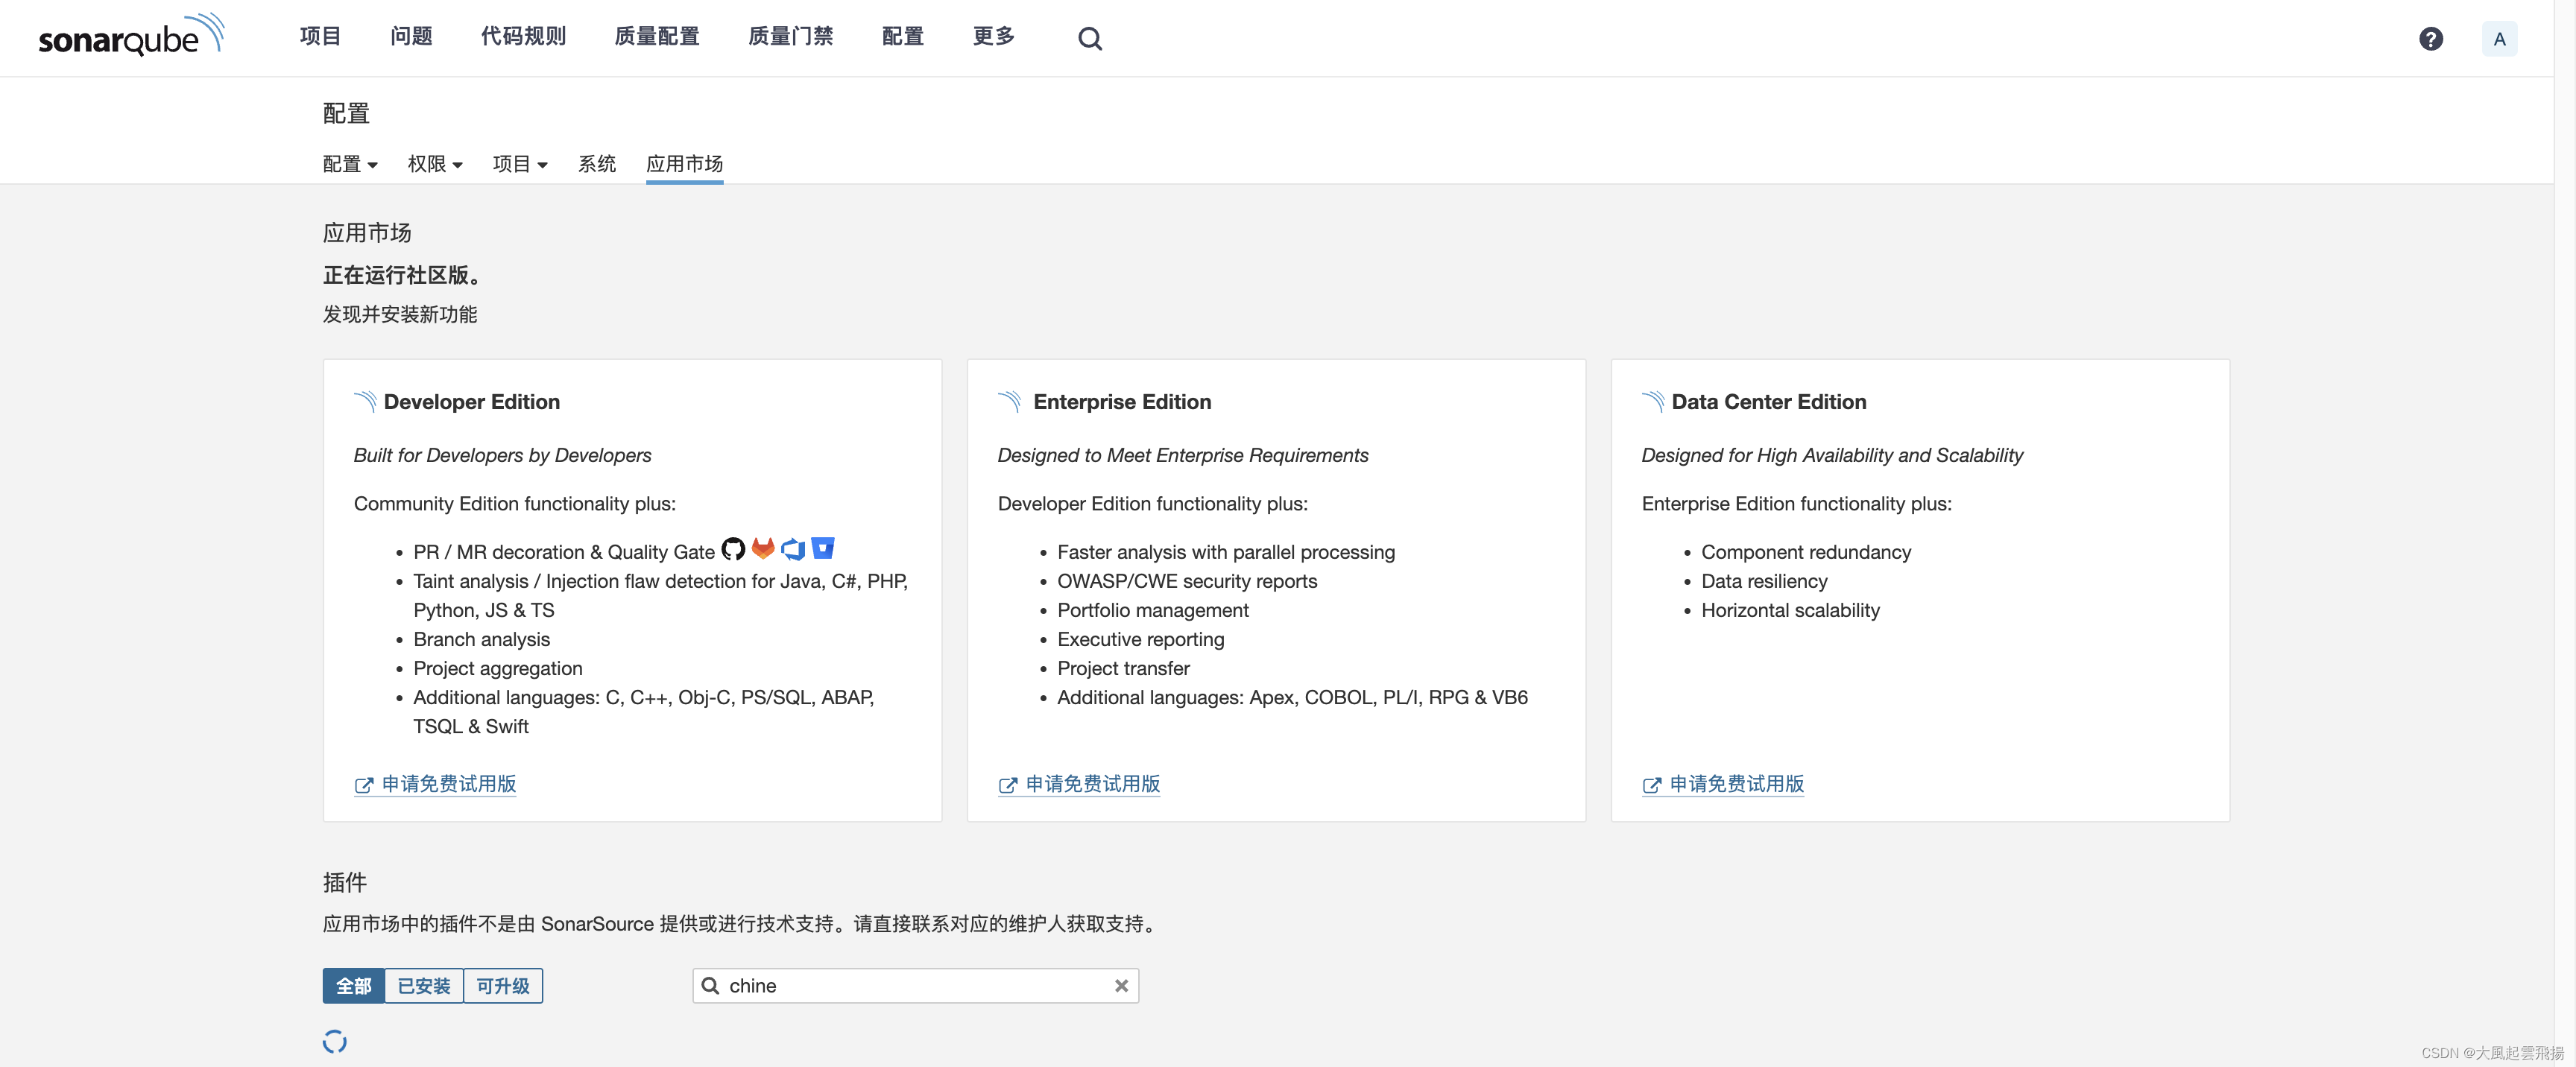Select the 可升级 plugin filter
The height and width of the screenshot is (1067, 2576).
(x=503, y=986)
